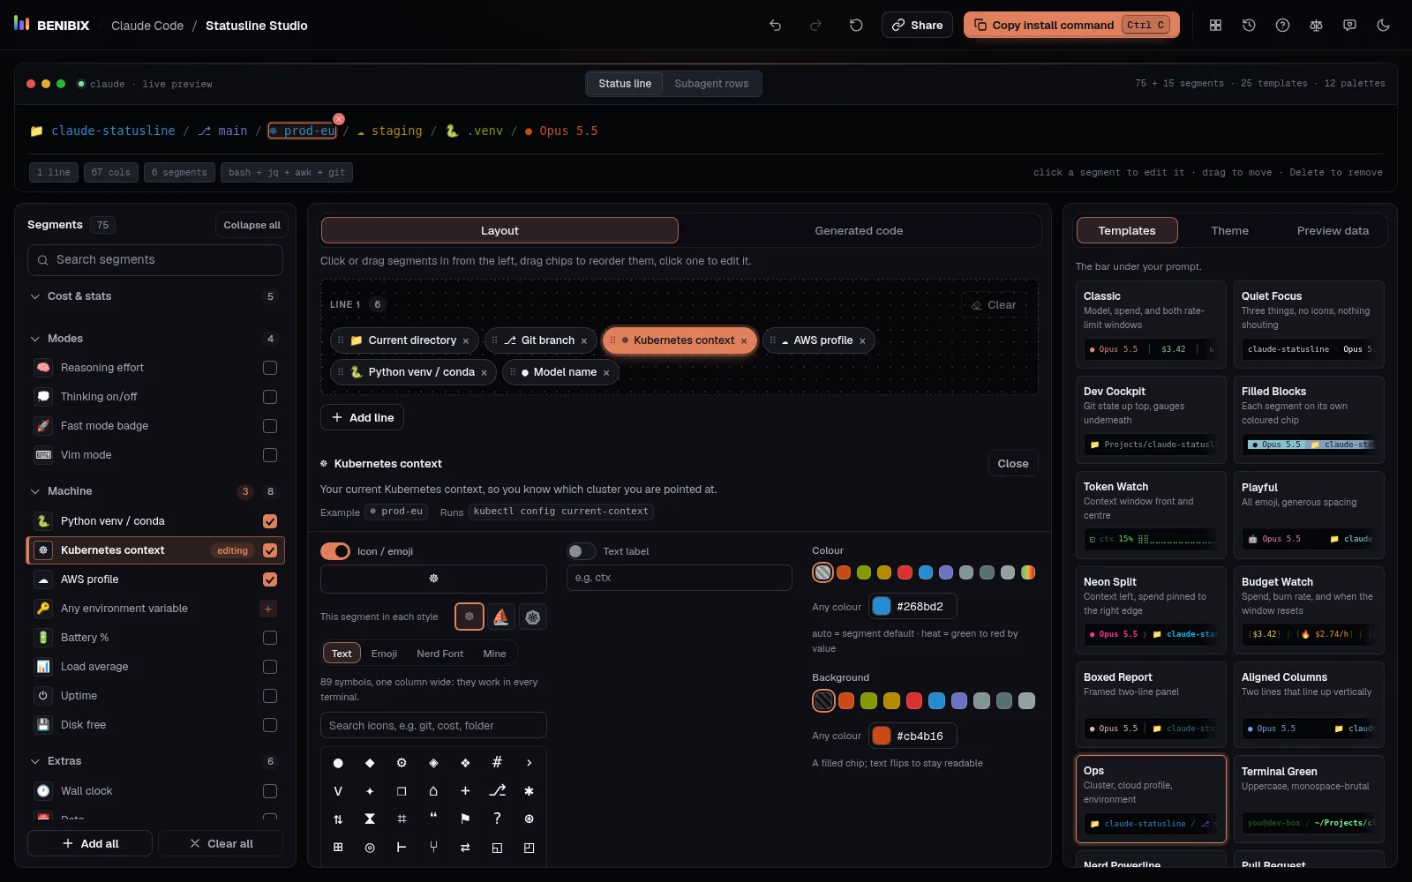Click the undo arrow in the header
1412x882 pixels.
[775, 26]
